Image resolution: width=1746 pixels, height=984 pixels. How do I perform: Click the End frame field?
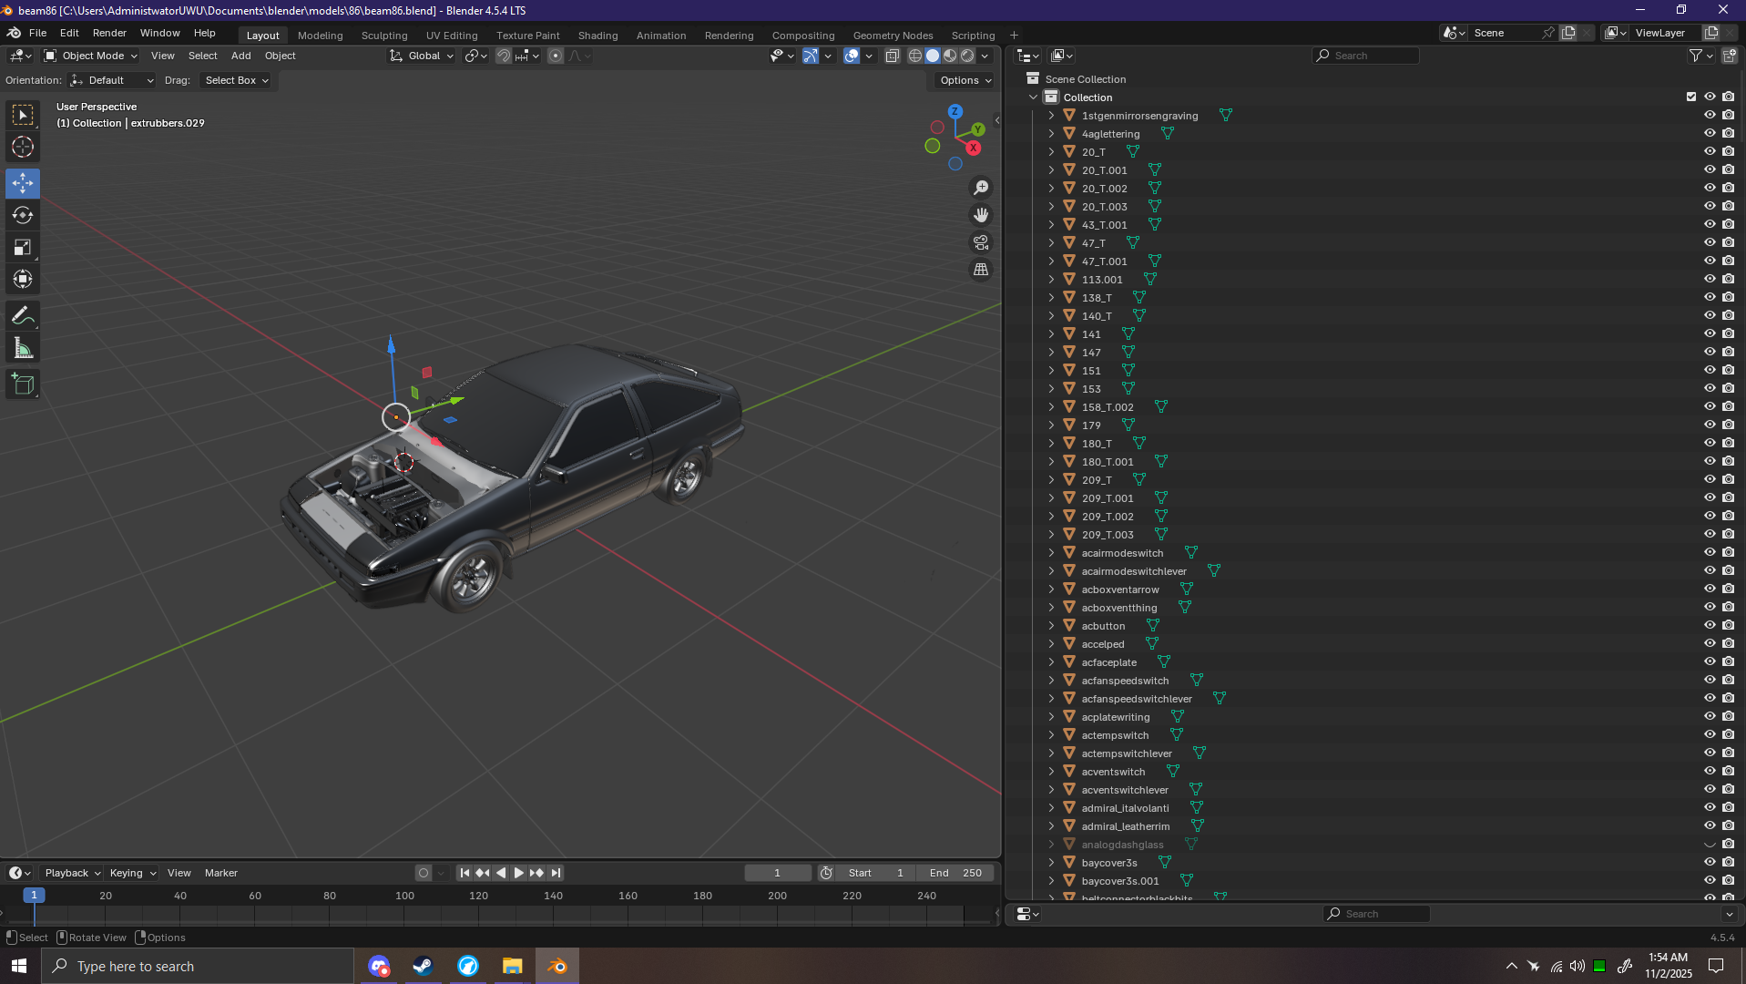955,873
